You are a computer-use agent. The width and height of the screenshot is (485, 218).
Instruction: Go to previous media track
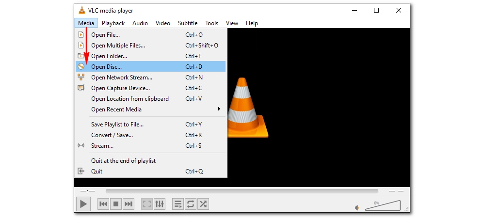click(103, 204)
